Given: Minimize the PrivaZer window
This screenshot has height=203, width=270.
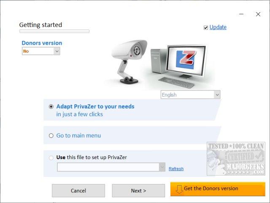Looking at the screenshot, I should point(241,14).
